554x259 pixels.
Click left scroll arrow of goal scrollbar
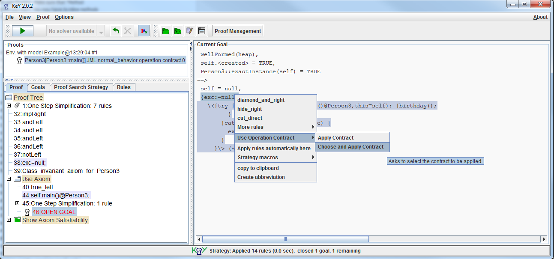[x=199, y=239]
